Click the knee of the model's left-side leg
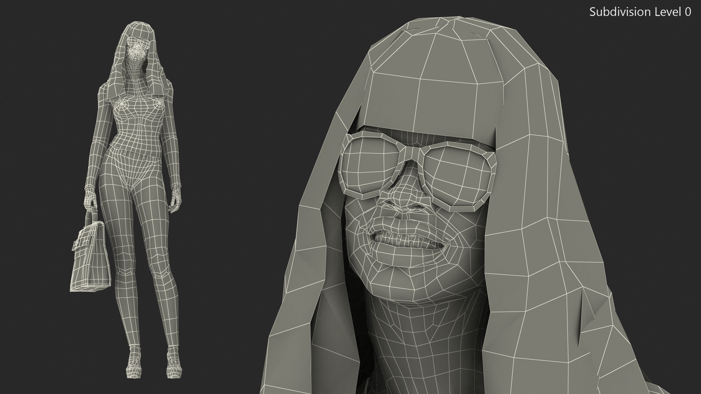701x394 pixels. (x=124, y=263)
